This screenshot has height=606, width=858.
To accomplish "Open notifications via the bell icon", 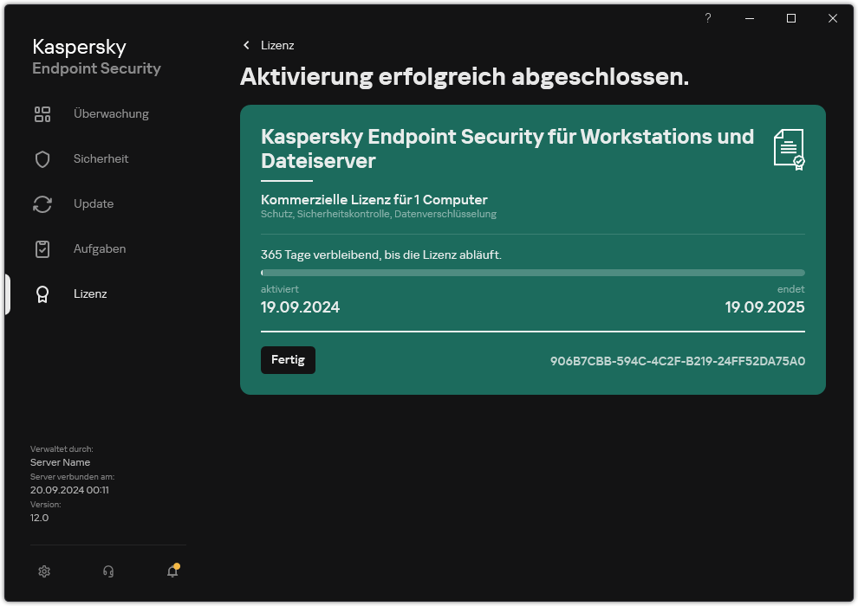I will (x=171, y=571).
